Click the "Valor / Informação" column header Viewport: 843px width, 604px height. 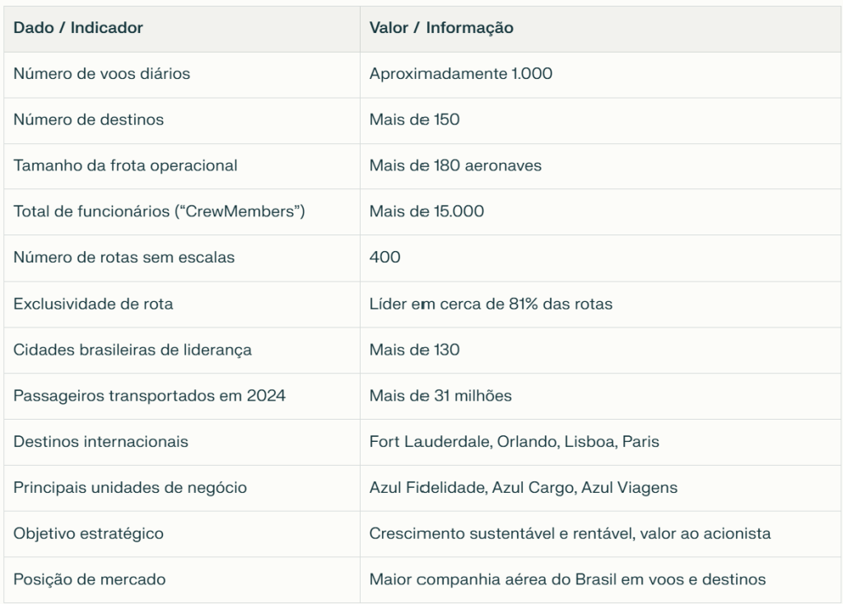pyautogui.click(x=441, y=28)
